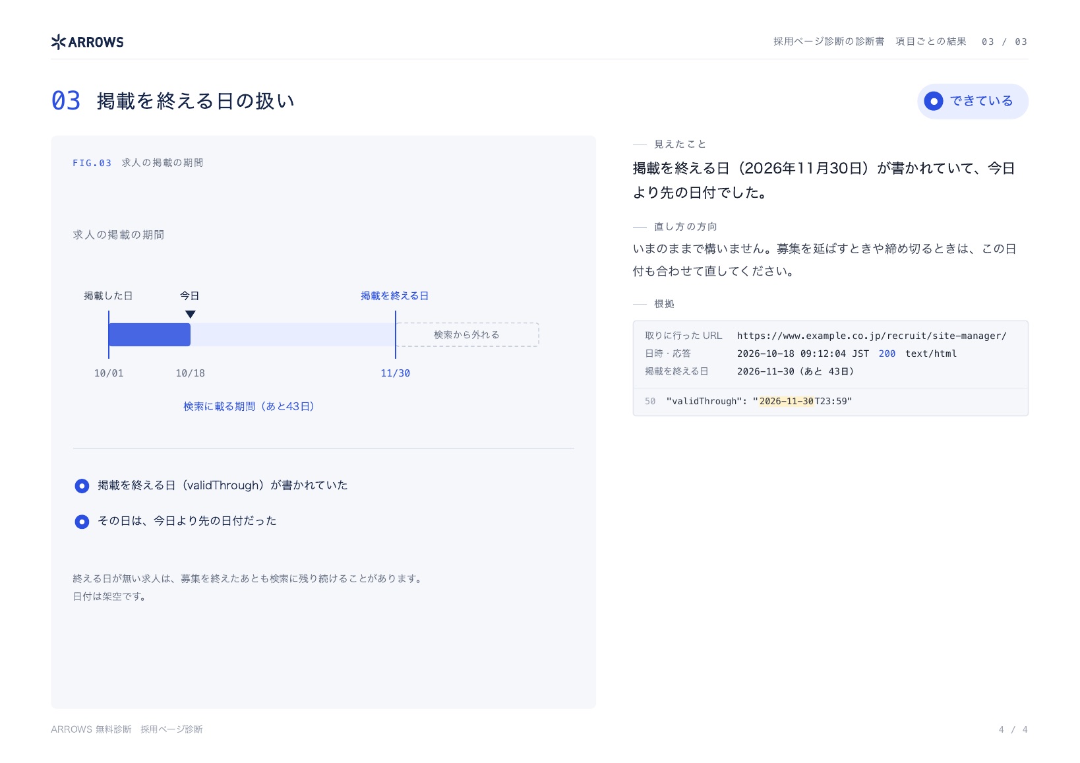This screenshot has height=763, width=1080.
Task: Click the 今日 triangle marker on timeline
Action: [190, 315]
